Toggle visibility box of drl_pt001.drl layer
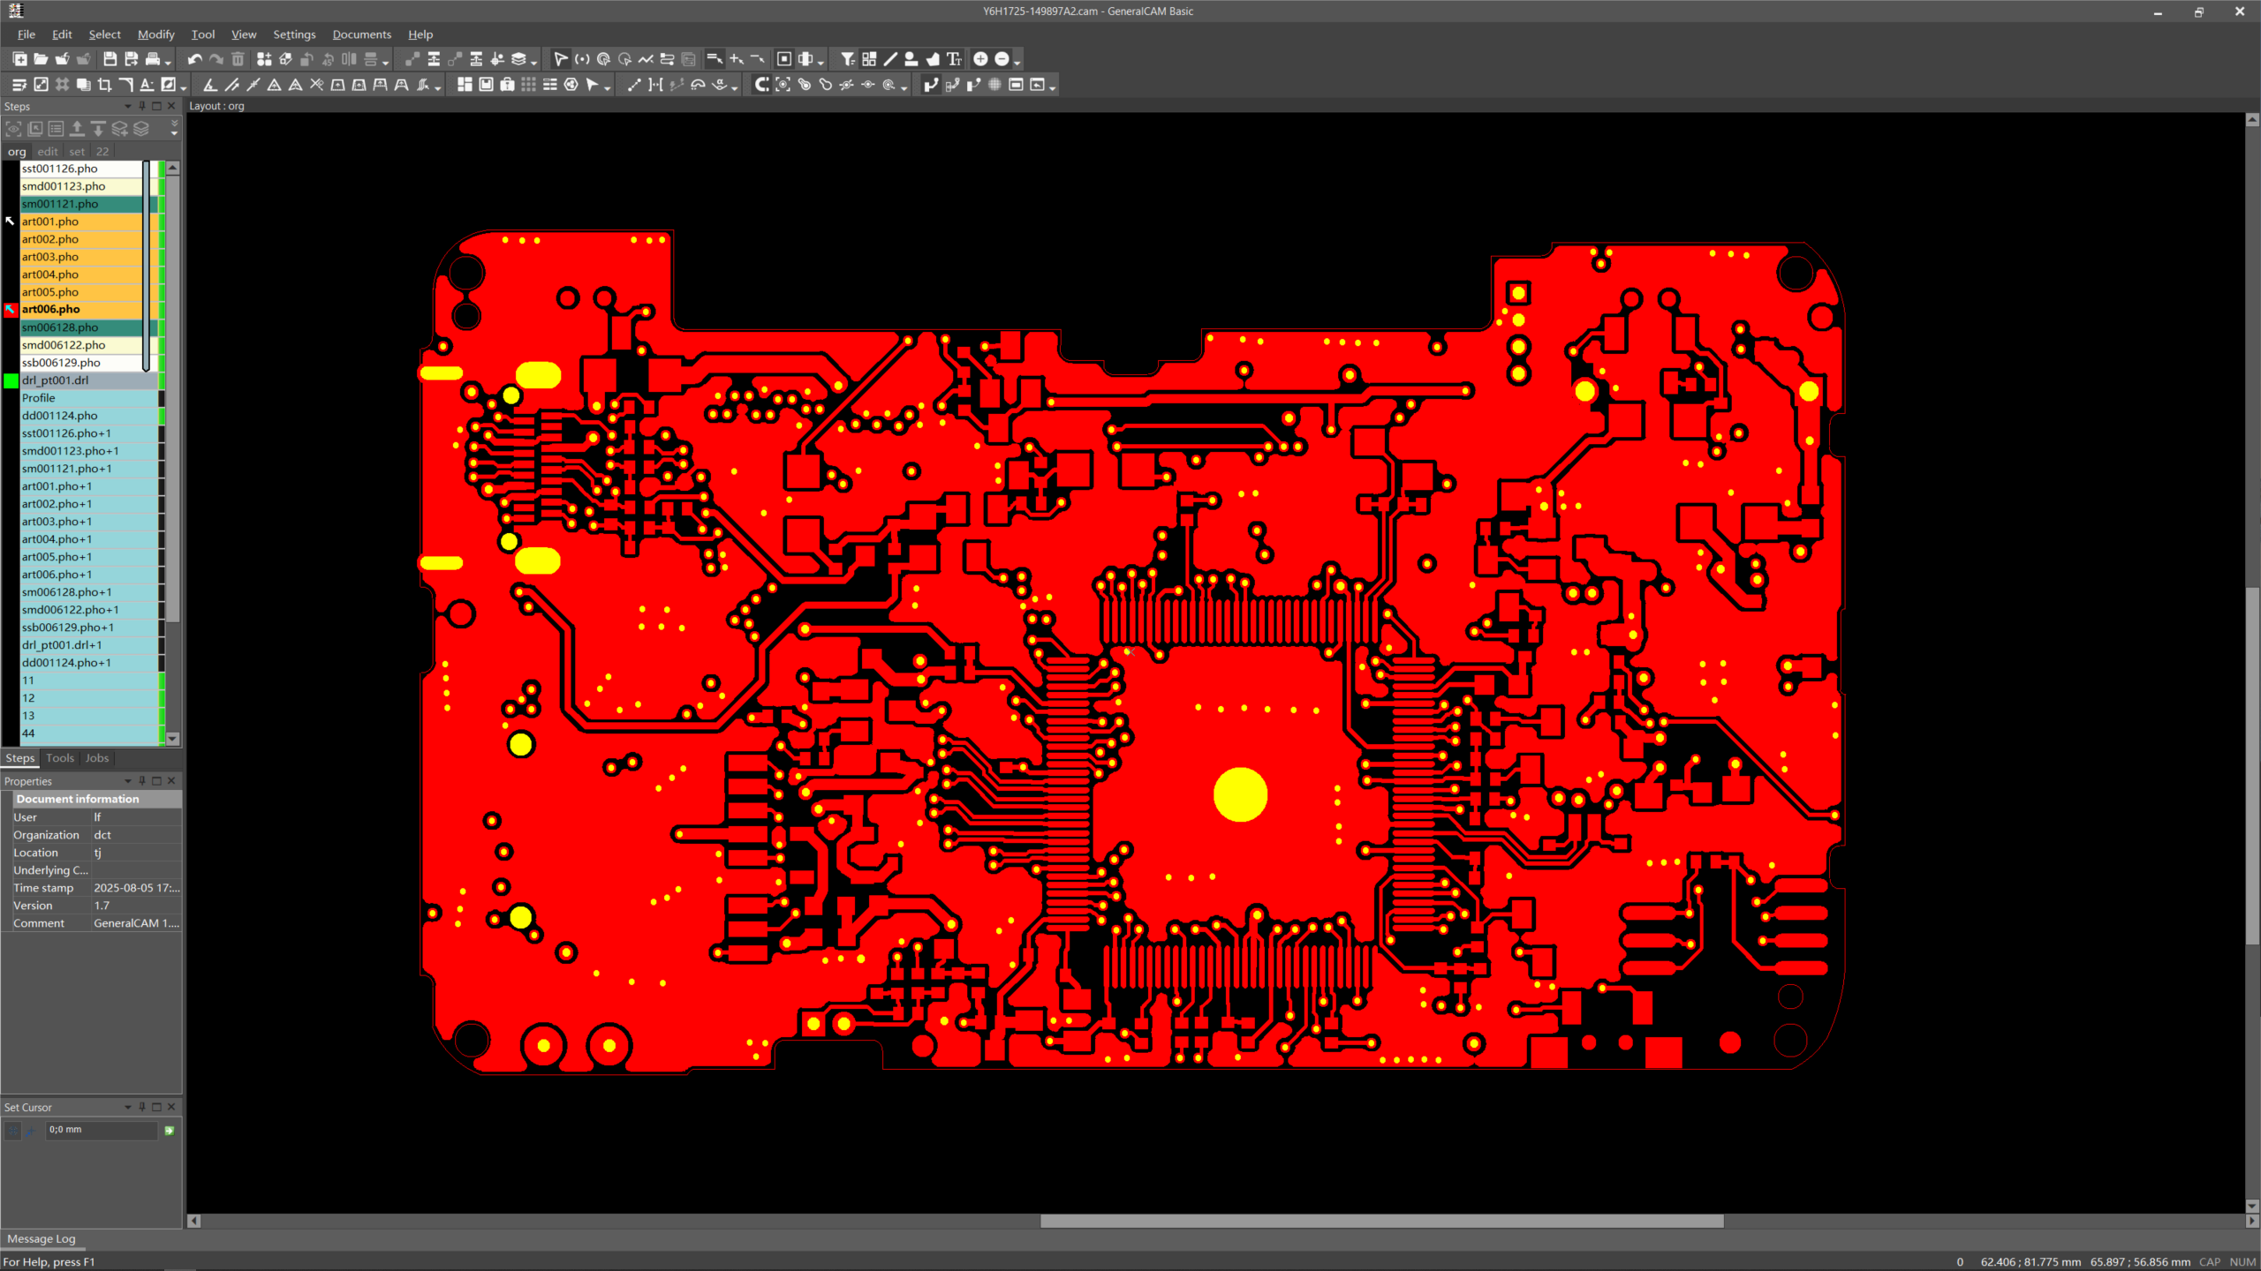Screen dimensions: 2261x1271 11,380
